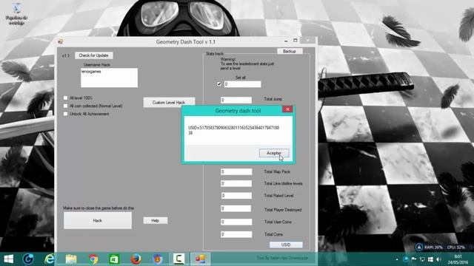
Task: Enable the All level 100% checkbox
Action: click(x=66, y=98)
